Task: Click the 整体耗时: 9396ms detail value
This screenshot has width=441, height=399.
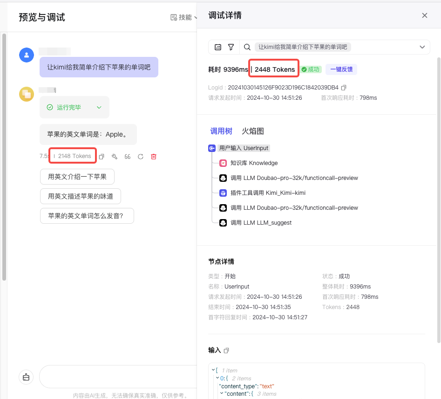Action: [x=360, y=287]
